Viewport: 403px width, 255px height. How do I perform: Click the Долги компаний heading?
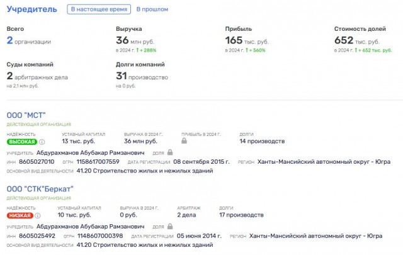click(140, 64)
